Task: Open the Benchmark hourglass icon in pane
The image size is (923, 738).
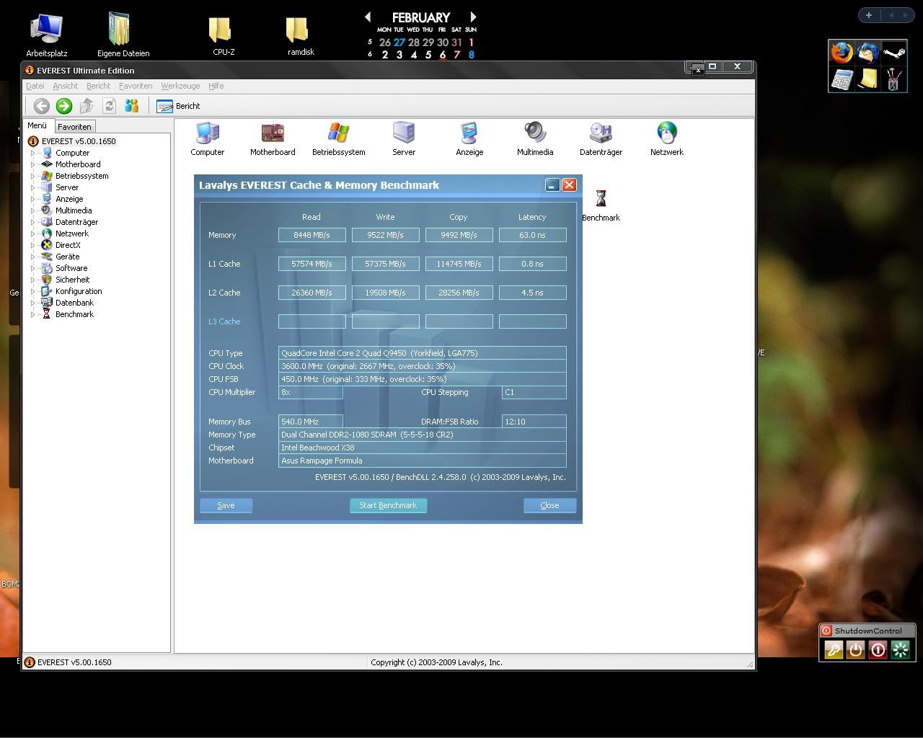Action: tap(601, 205)
